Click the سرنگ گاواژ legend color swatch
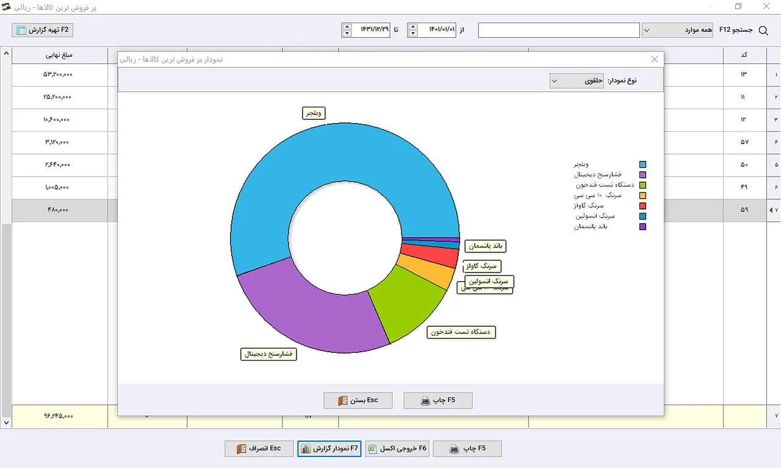Image resolution: width=781 pixels, height=468 pixels. (x=642, y=206)
